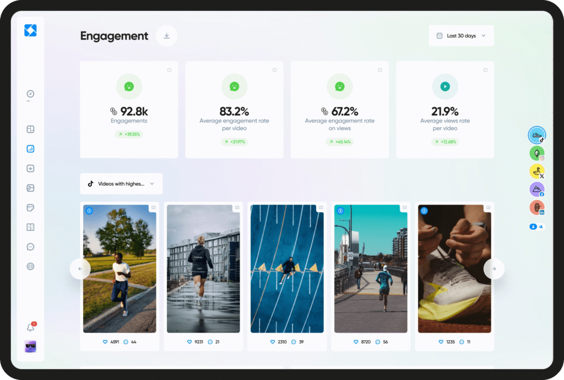Click the +45.14% change badge
Viewport: 564px width, 380px height.
pos(340,142)
